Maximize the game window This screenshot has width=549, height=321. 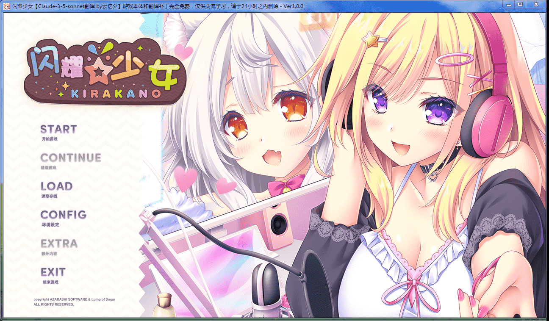(x=520, y=5)
